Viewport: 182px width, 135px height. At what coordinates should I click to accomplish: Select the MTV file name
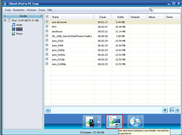[x=54, y=27]
